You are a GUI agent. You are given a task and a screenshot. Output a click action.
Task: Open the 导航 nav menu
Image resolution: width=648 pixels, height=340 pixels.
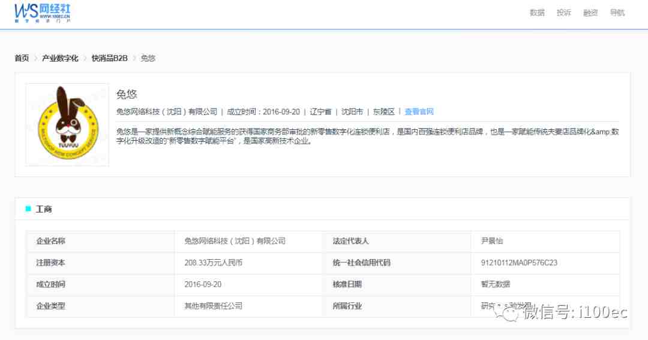tap(617, 13)
